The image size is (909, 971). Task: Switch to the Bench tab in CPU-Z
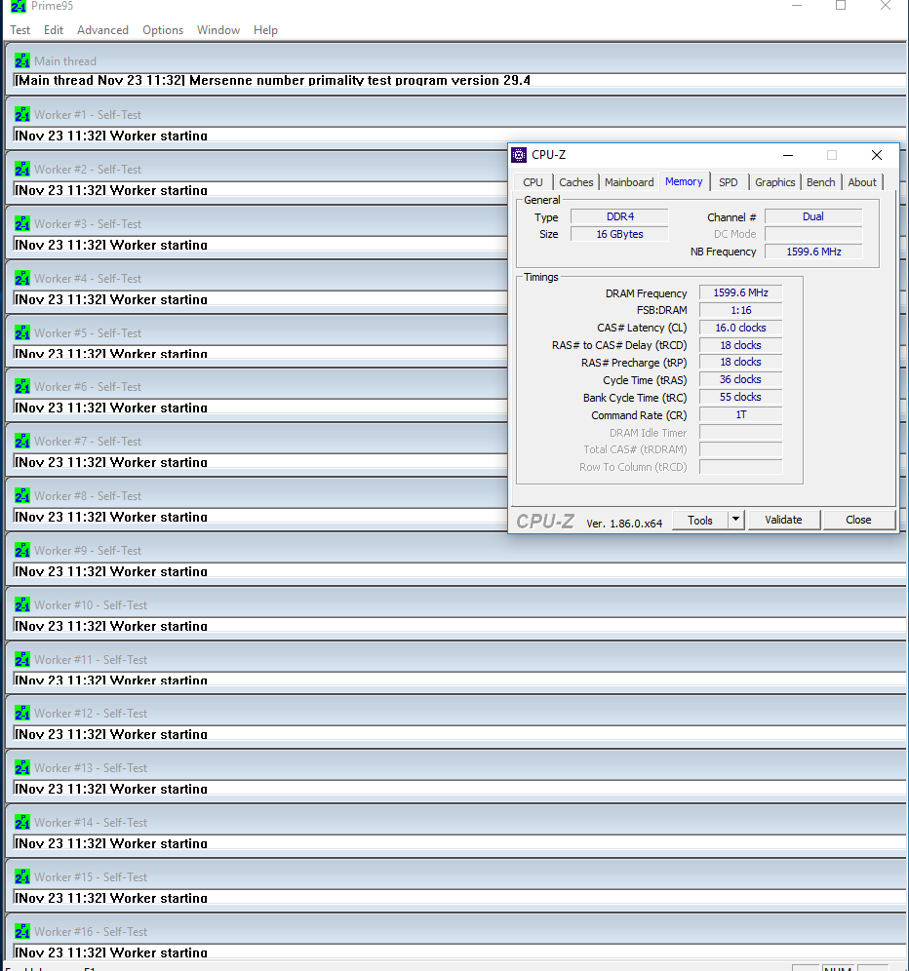point(821,182)
